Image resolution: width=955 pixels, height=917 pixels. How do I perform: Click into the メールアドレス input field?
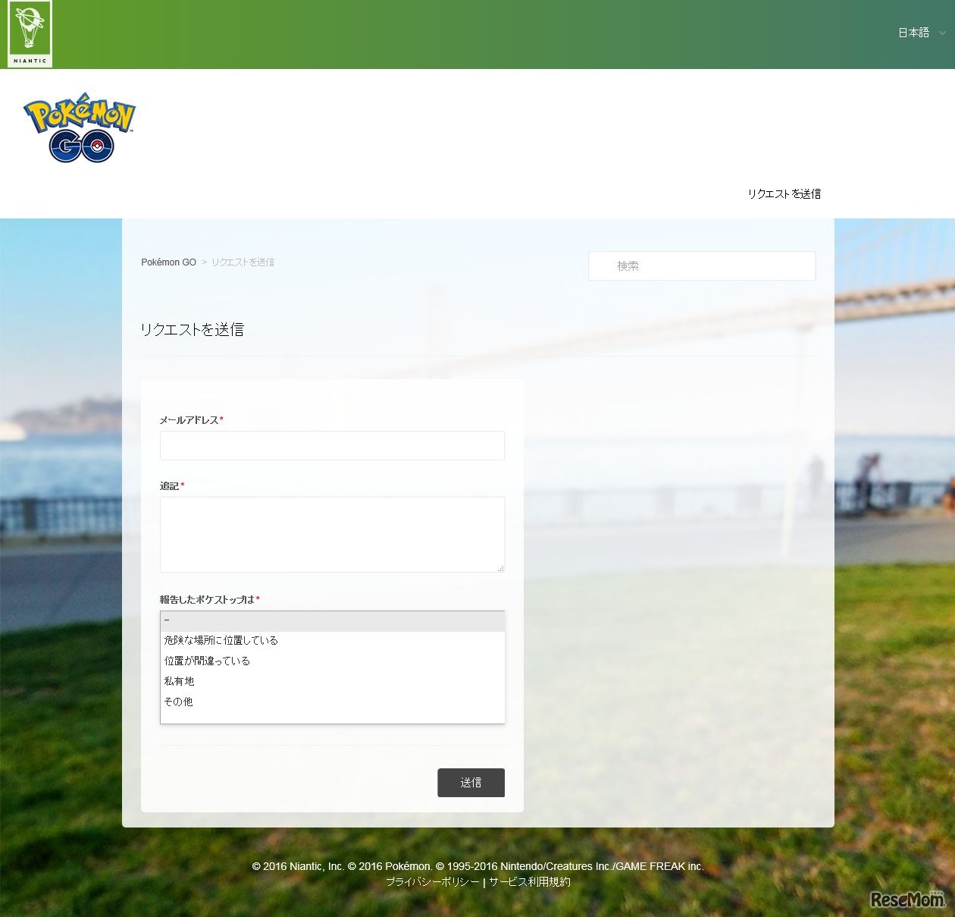pos(332,445)
